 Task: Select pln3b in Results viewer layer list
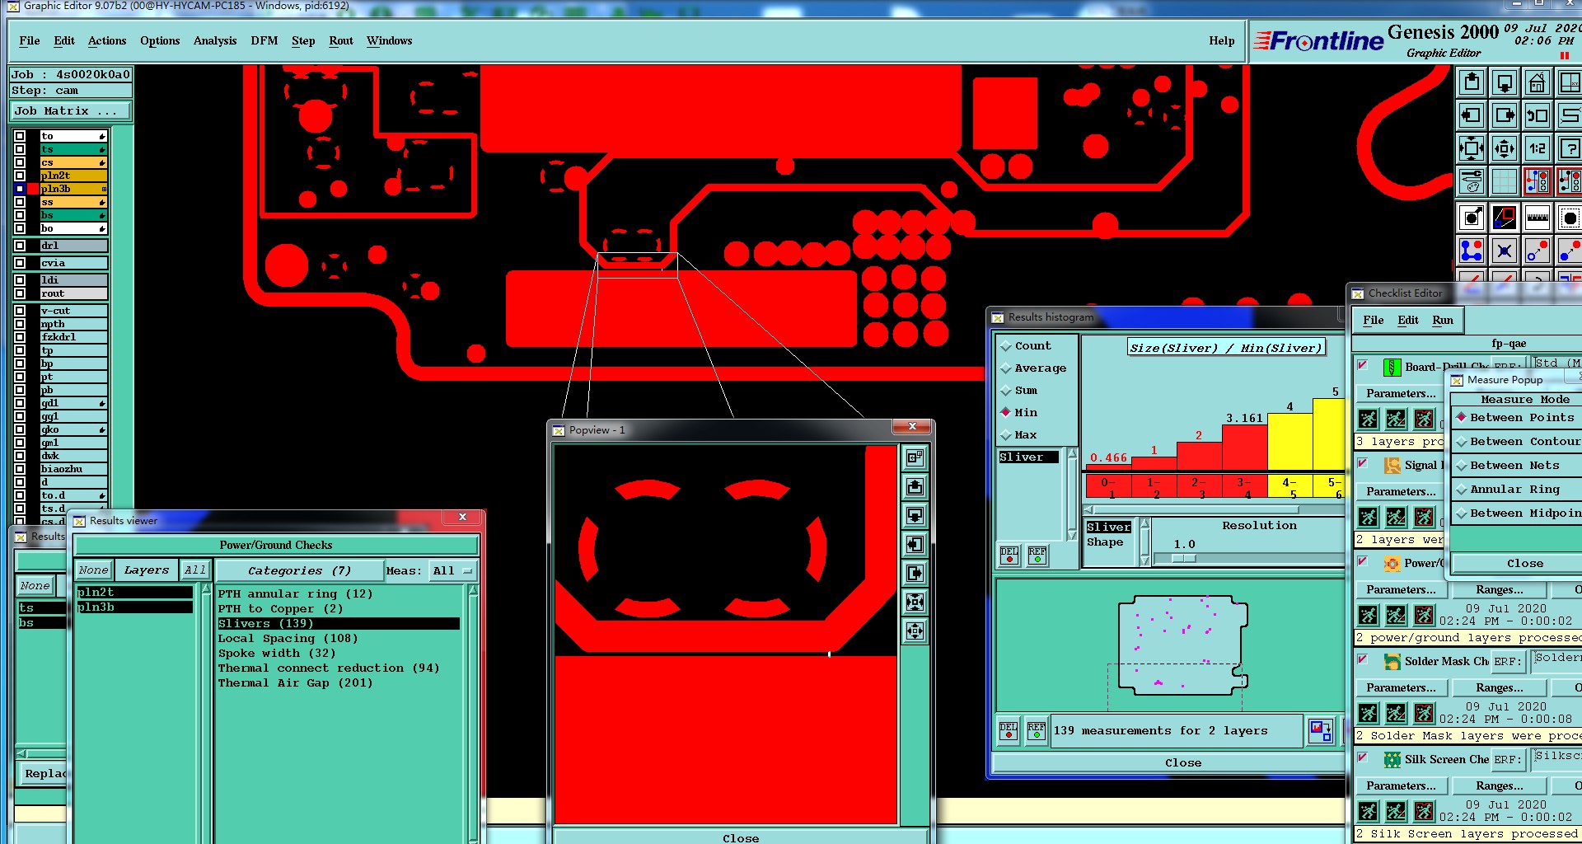[135, 607]
